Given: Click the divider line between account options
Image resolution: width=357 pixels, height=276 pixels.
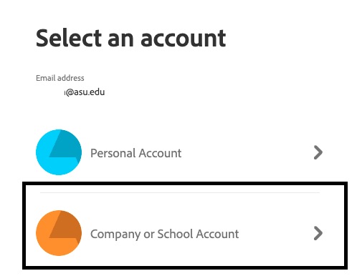Looking at the screenshot, I should pos(180,192).
